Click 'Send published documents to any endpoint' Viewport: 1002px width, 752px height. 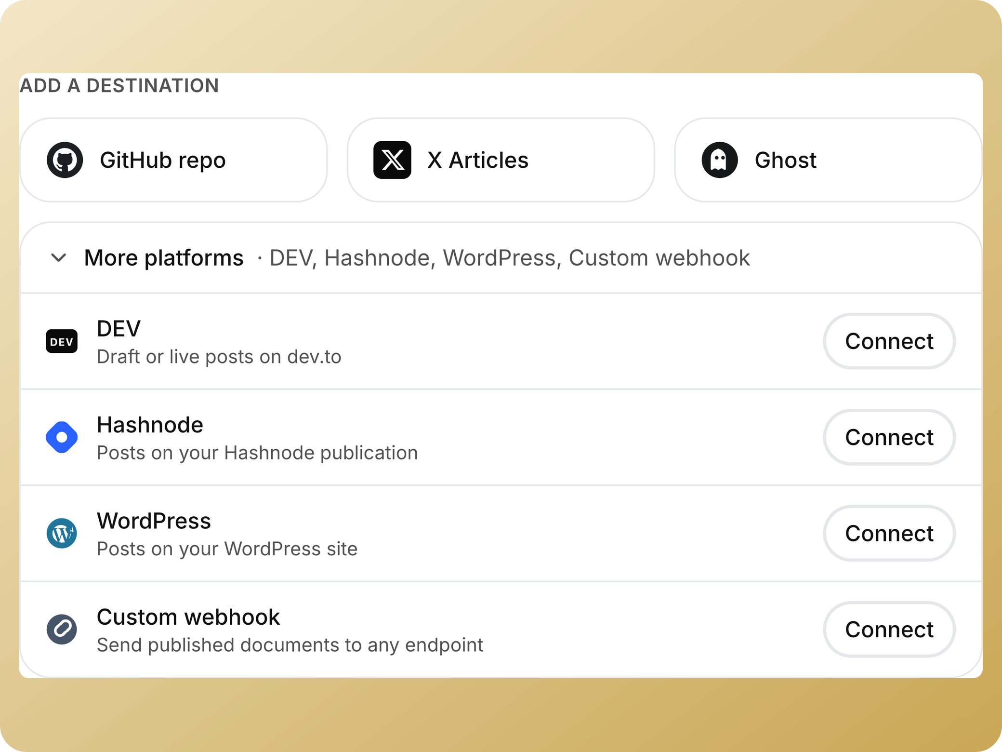(290, 645)
